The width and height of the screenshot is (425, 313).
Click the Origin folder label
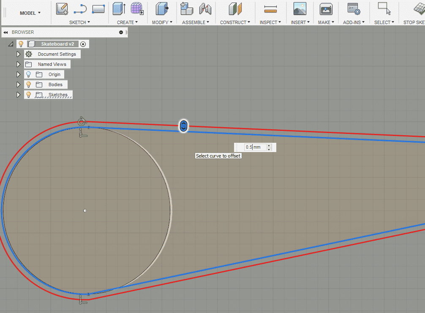click(x=54, y=74)
